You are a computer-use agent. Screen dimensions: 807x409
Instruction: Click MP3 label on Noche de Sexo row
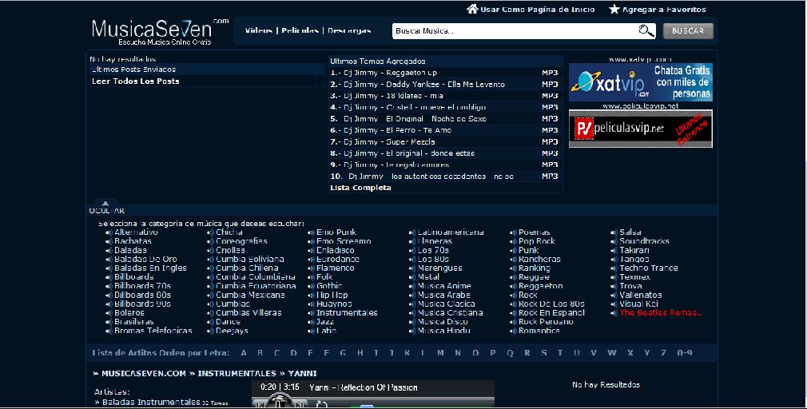pos(550,118)
